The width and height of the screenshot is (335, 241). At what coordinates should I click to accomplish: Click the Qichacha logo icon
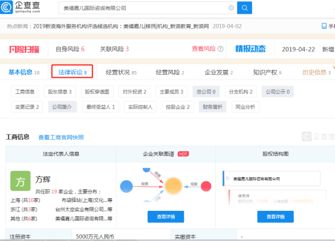6,7
